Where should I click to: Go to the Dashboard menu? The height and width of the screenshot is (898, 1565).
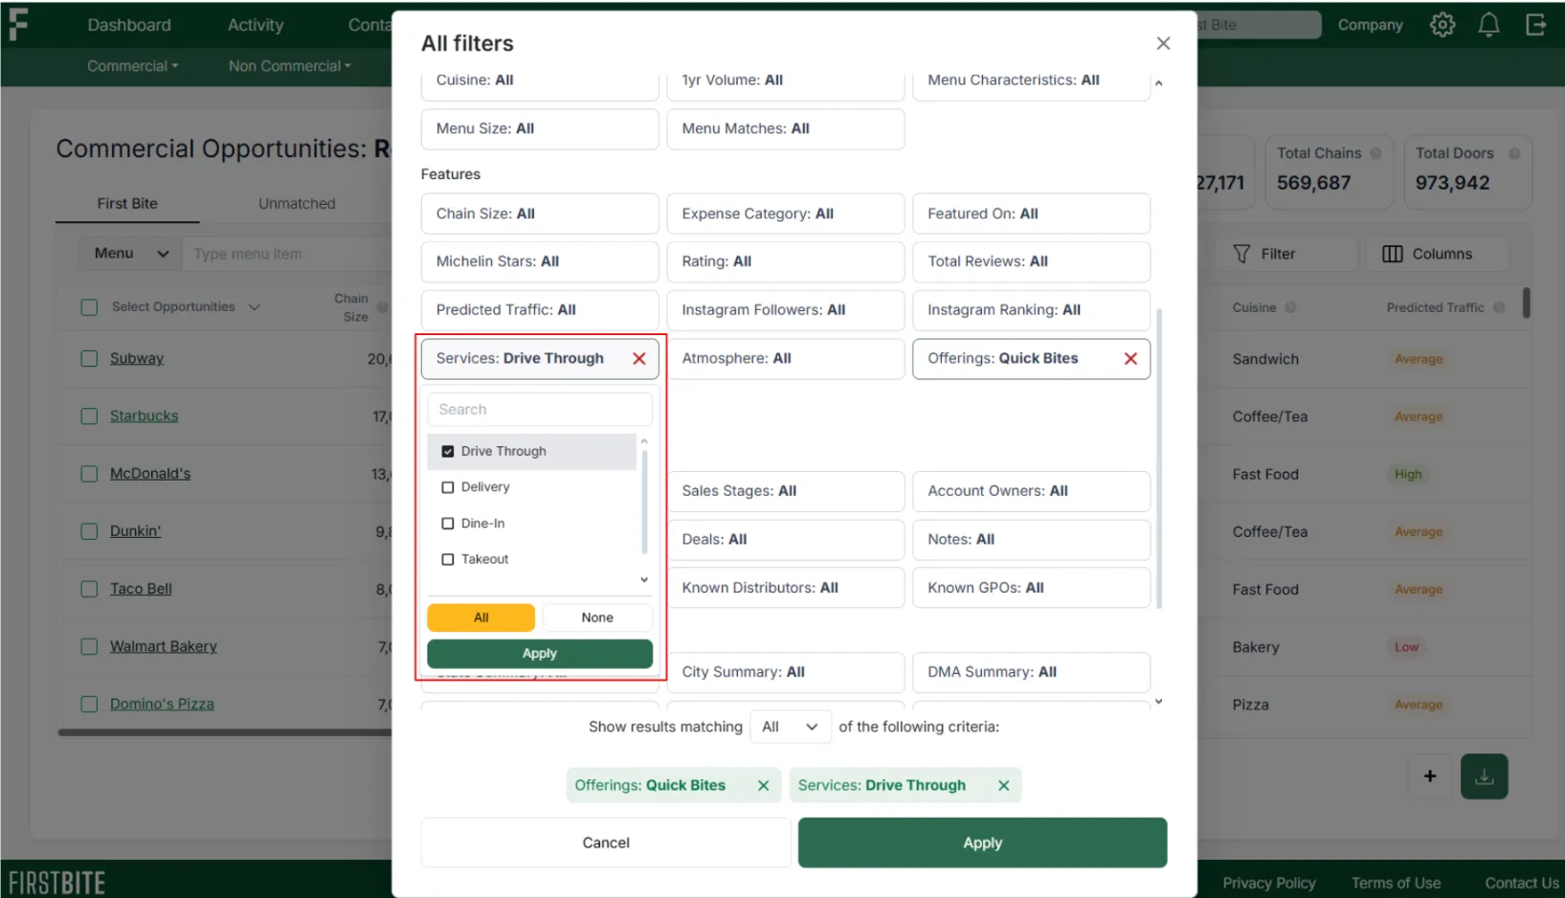[x=129, y=25]
